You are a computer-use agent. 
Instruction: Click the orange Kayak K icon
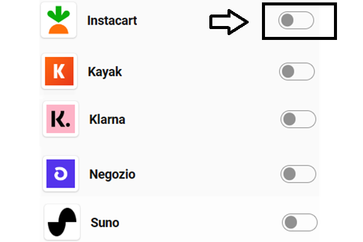(59, 72)
